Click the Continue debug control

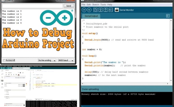click(x=6, y=75)
